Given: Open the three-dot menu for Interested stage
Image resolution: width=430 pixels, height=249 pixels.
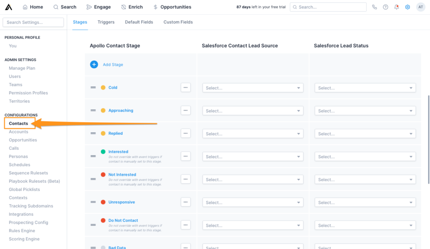Looking at the screenshot, I should [x=186, y=157].
